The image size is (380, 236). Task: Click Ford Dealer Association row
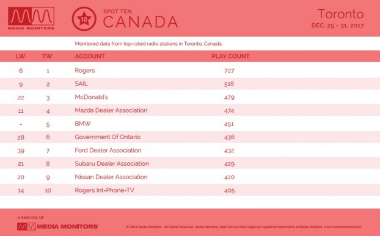(x=190, y=150)
